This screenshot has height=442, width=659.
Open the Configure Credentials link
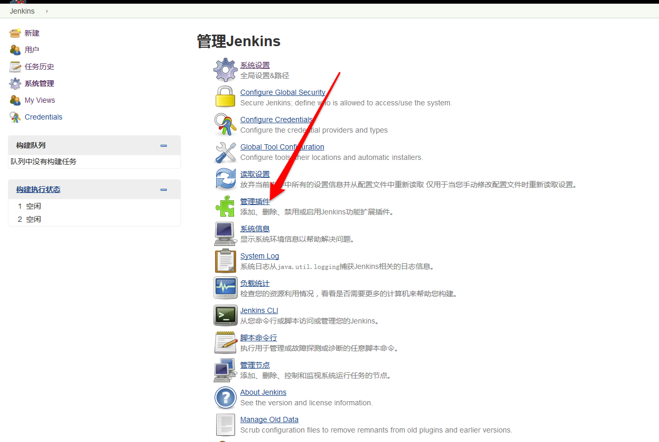[277, 120]
